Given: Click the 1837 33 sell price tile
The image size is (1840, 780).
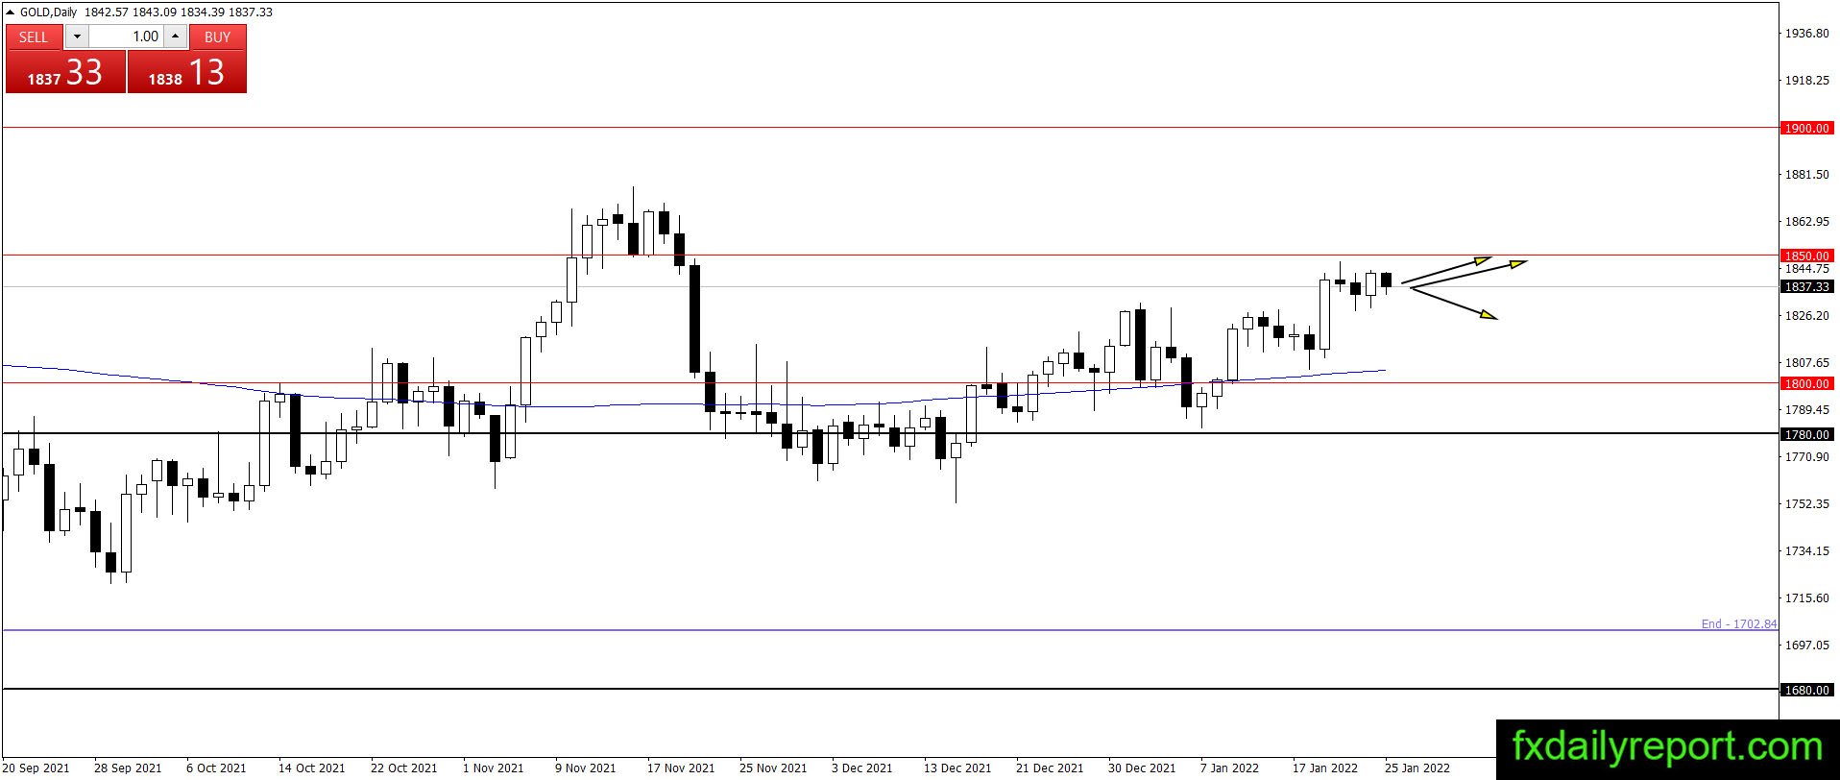Looking at the screenshot, I should point(65,72).
